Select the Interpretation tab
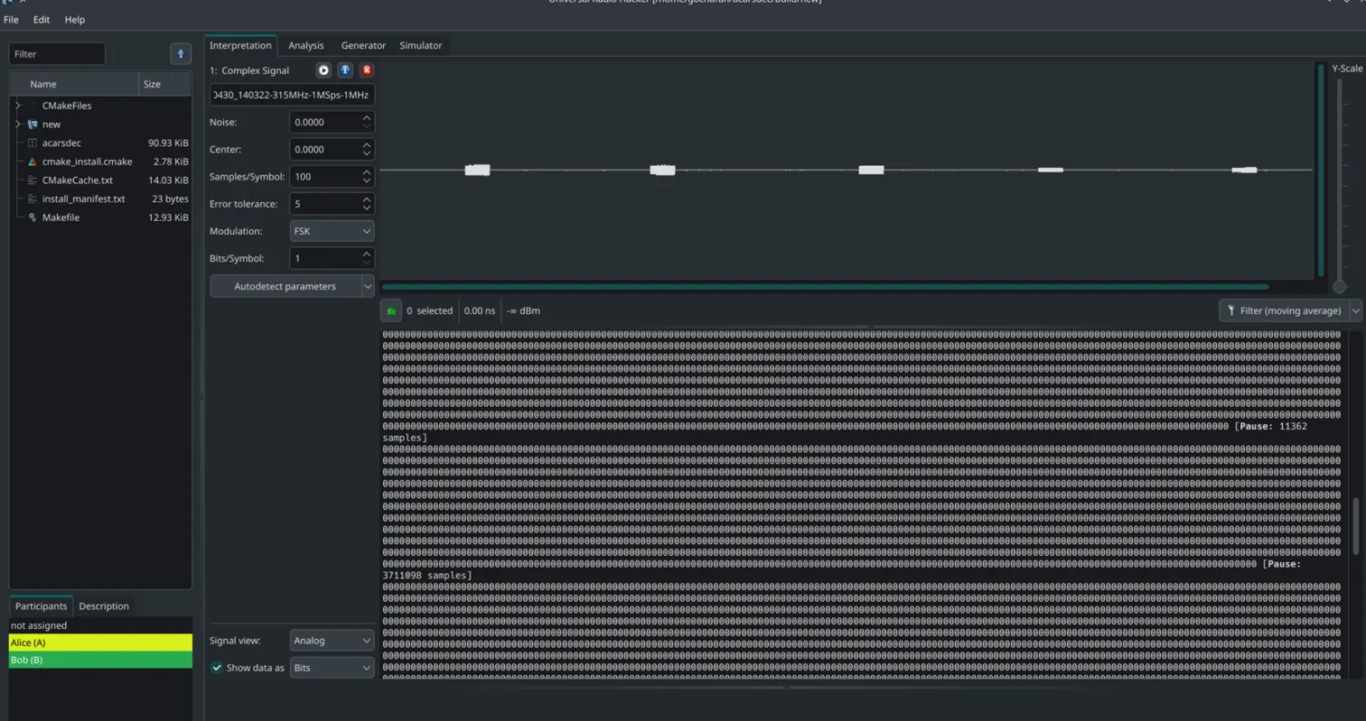This screenshot has height=721, width=1366. [x=240, y=45]
